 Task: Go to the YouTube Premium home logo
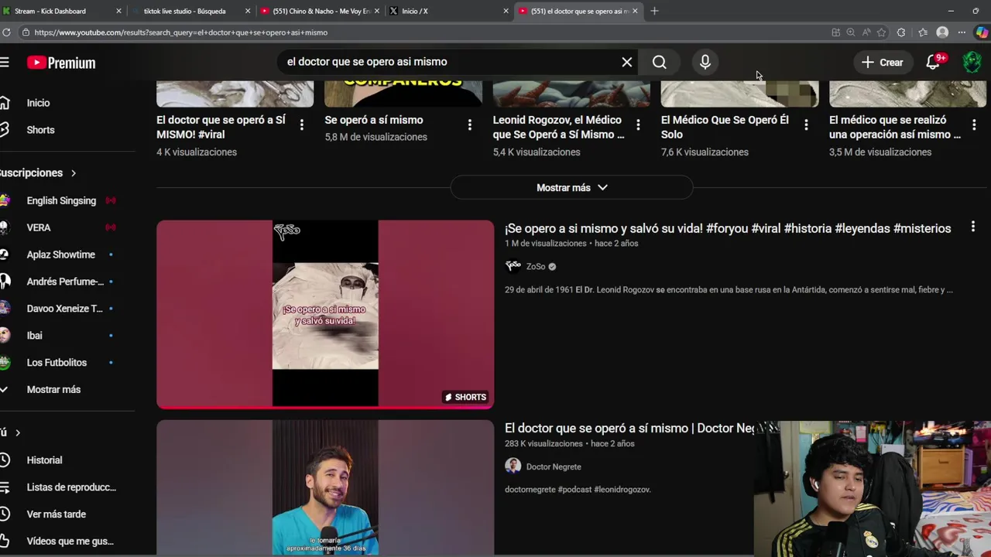coord(61,63)
